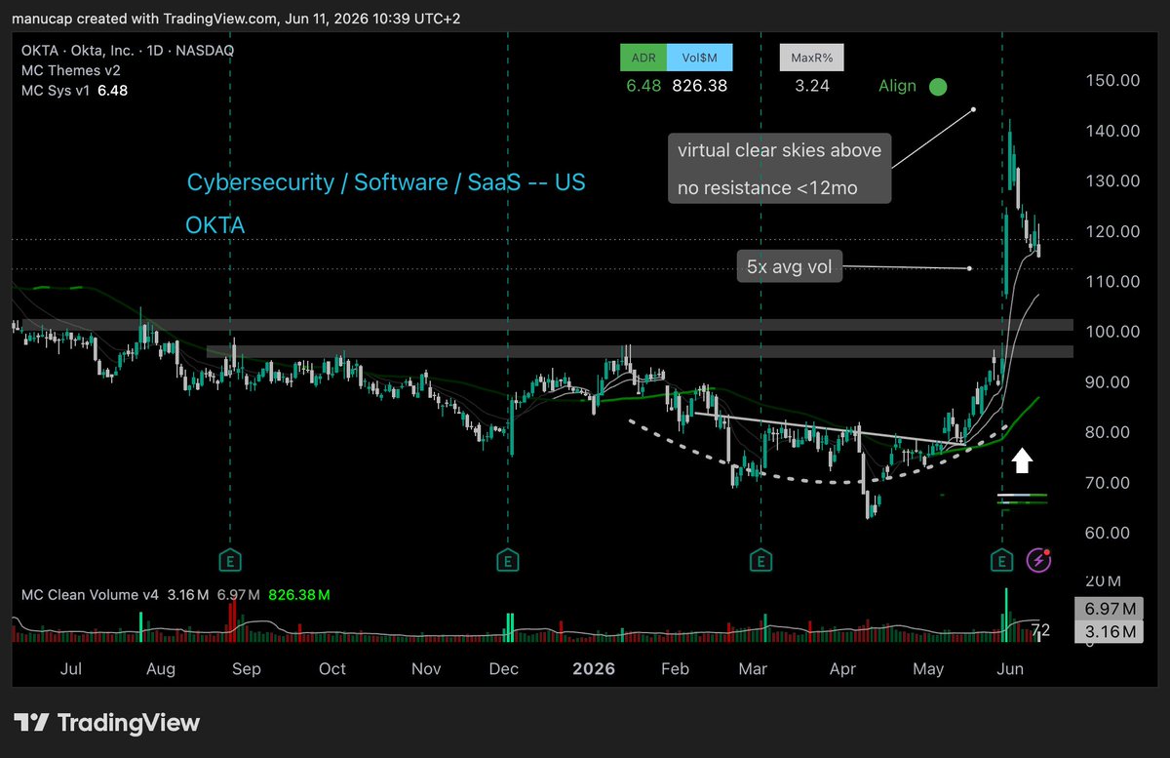Click the earnings E marker in March
This screenshot has width=1170, height=758.
[x=760, y=560]
